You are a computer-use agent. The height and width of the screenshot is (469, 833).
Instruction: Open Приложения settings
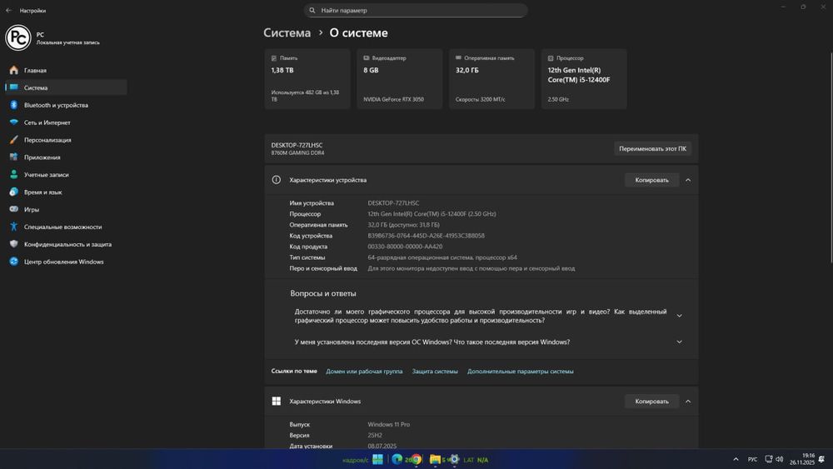[66, 157]
